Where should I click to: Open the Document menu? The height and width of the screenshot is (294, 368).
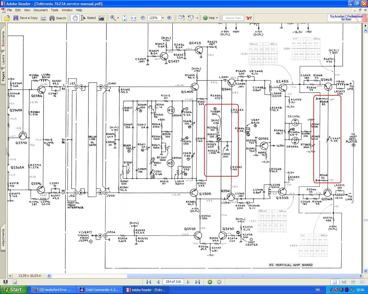[x=41, y=10]
